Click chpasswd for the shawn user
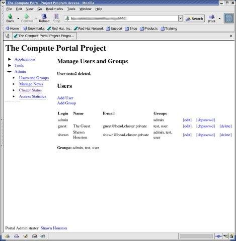The image size is (236, 241). 205,135
